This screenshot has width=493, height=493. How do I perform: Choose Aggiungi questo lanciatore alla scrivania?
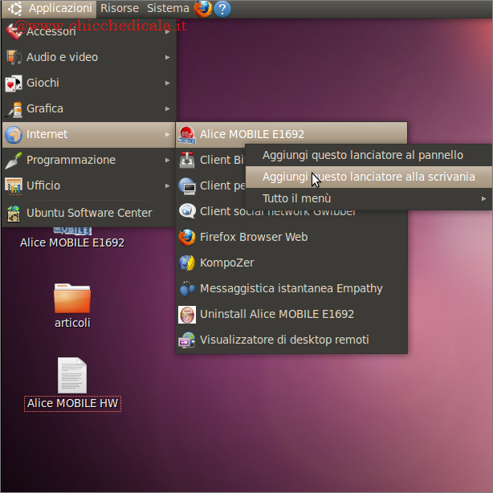(369, 177)
